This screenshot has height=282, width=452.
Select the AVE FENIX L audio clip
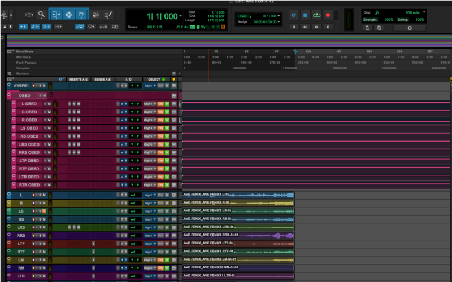[237, 195]
